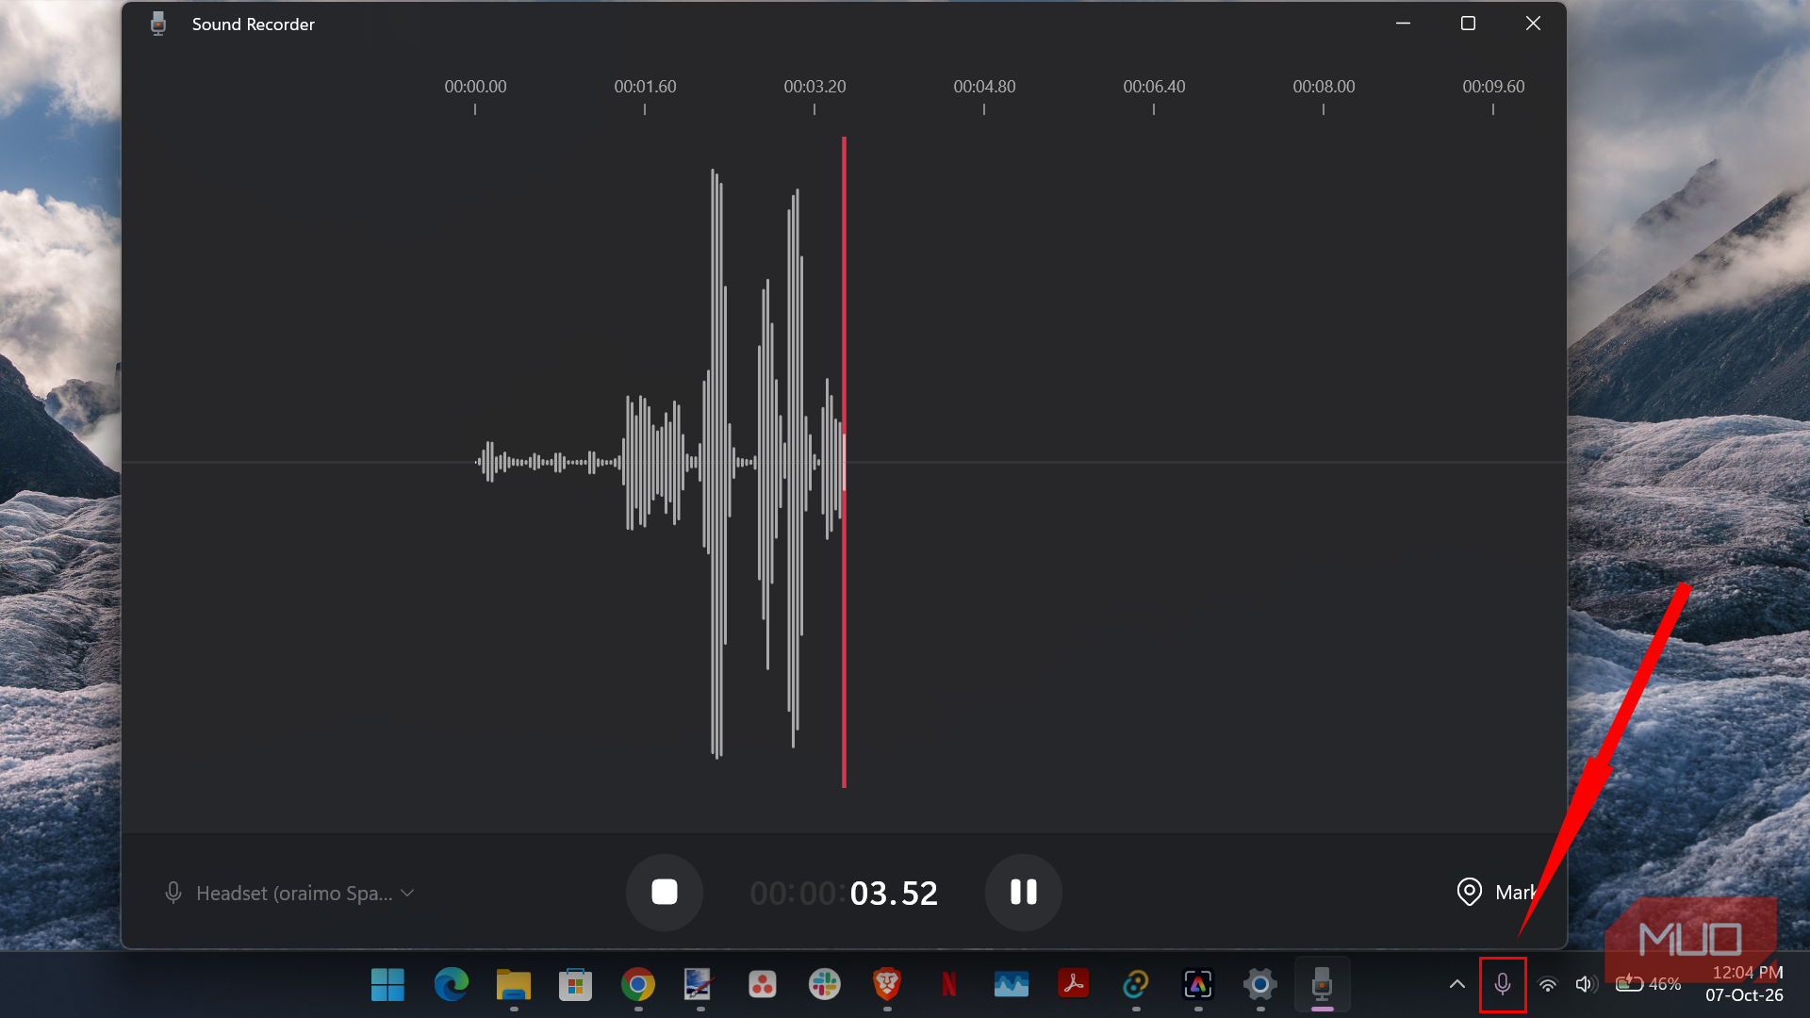Click Sound Recorder taskbar icon
The width and height of the screenshot is (1810, 1018).
tap(1322, 985)
